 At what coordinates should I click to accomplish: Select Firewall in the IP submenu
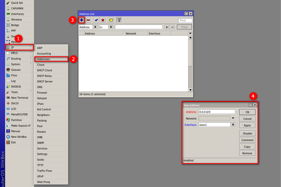click(x=42, y=93)
